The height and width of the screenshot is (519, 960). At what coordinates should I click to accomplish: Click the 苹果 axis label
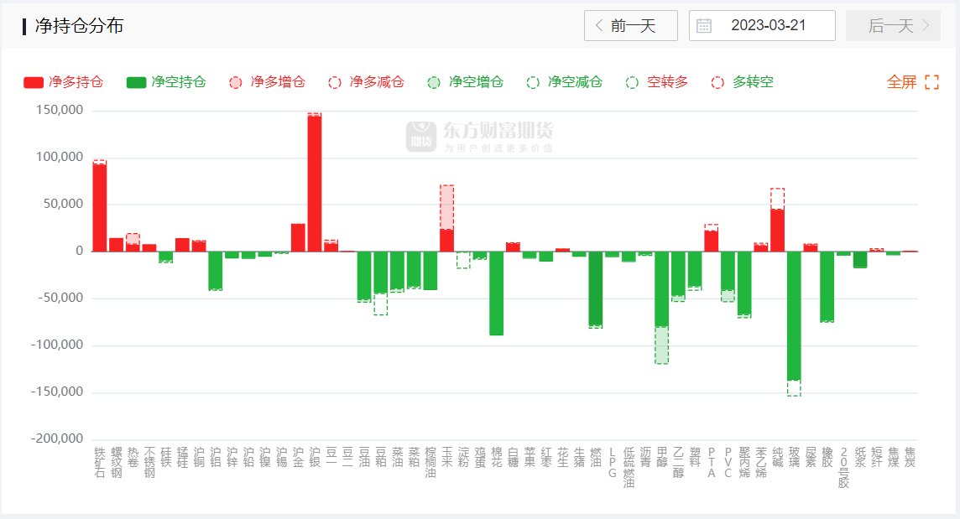coord(529,457)
